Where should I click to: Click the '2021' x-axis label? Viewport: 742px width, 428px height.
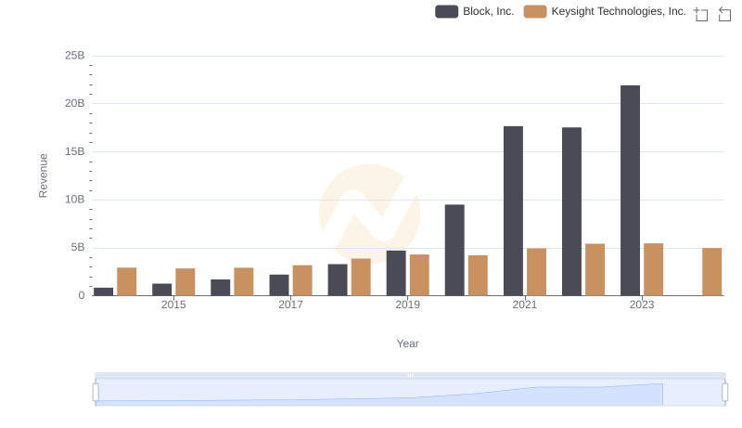coord(525,305)
